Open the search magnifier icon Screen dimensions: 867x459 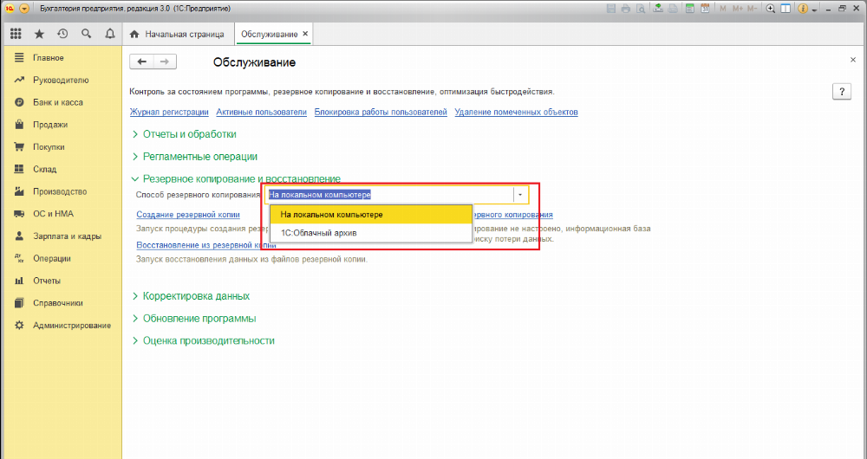86,35
